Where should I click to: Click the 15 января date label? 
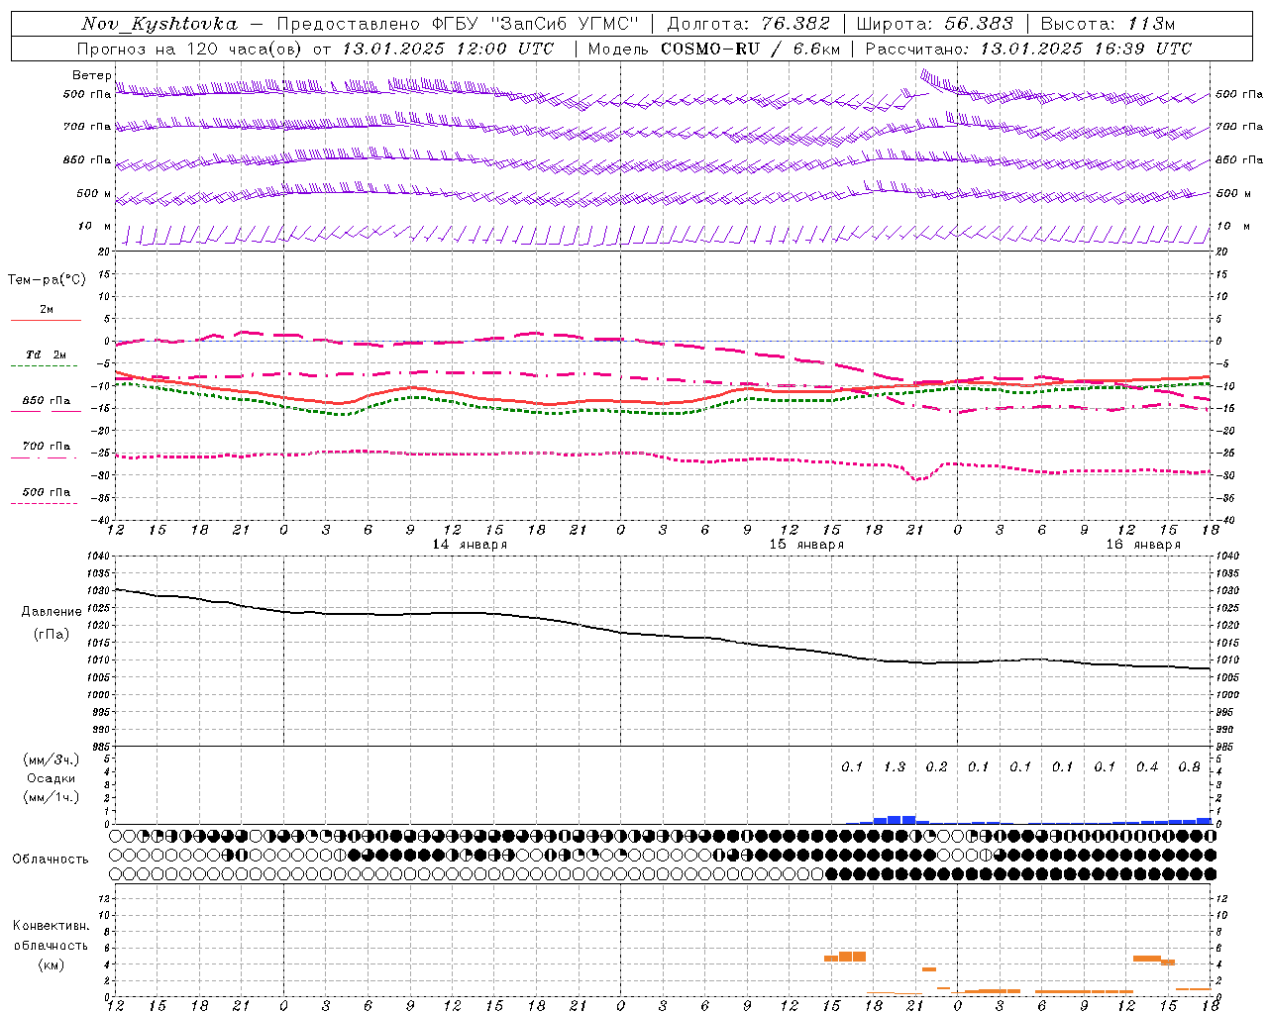807,545
